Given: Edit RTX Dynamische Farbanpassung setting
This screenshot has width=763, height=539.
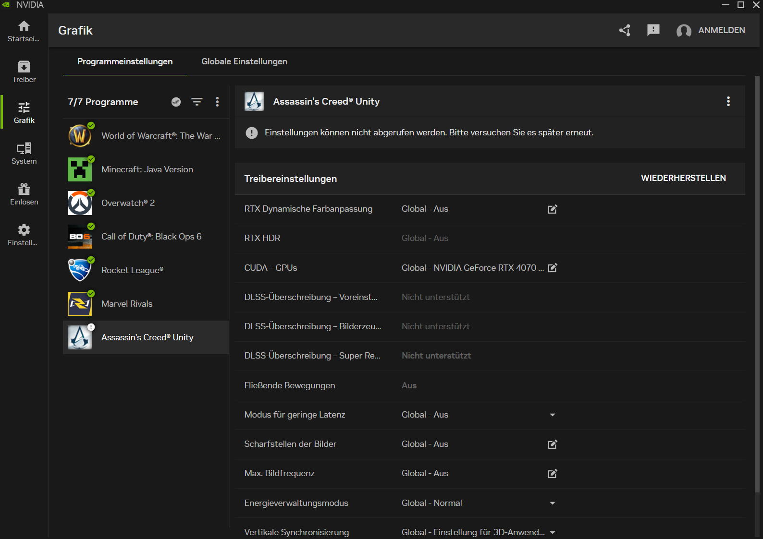Looking at the screenshot, I should 553,209.
